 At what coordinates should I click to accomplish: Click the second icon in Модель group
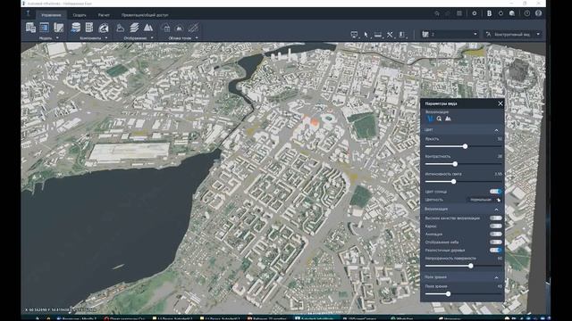[45, 28]
